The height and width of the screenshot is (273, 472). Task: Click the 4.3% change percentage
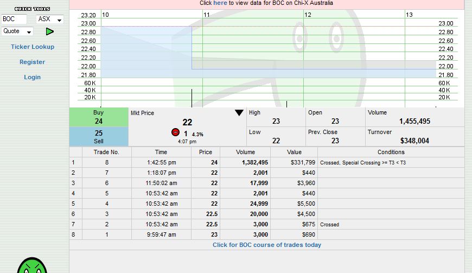pyautogui.click(x=197, y=135)
